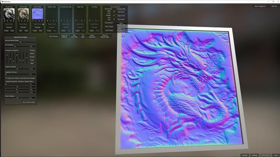Create a Metallic Map
This screenshot has height=157, width=280.
49,31
